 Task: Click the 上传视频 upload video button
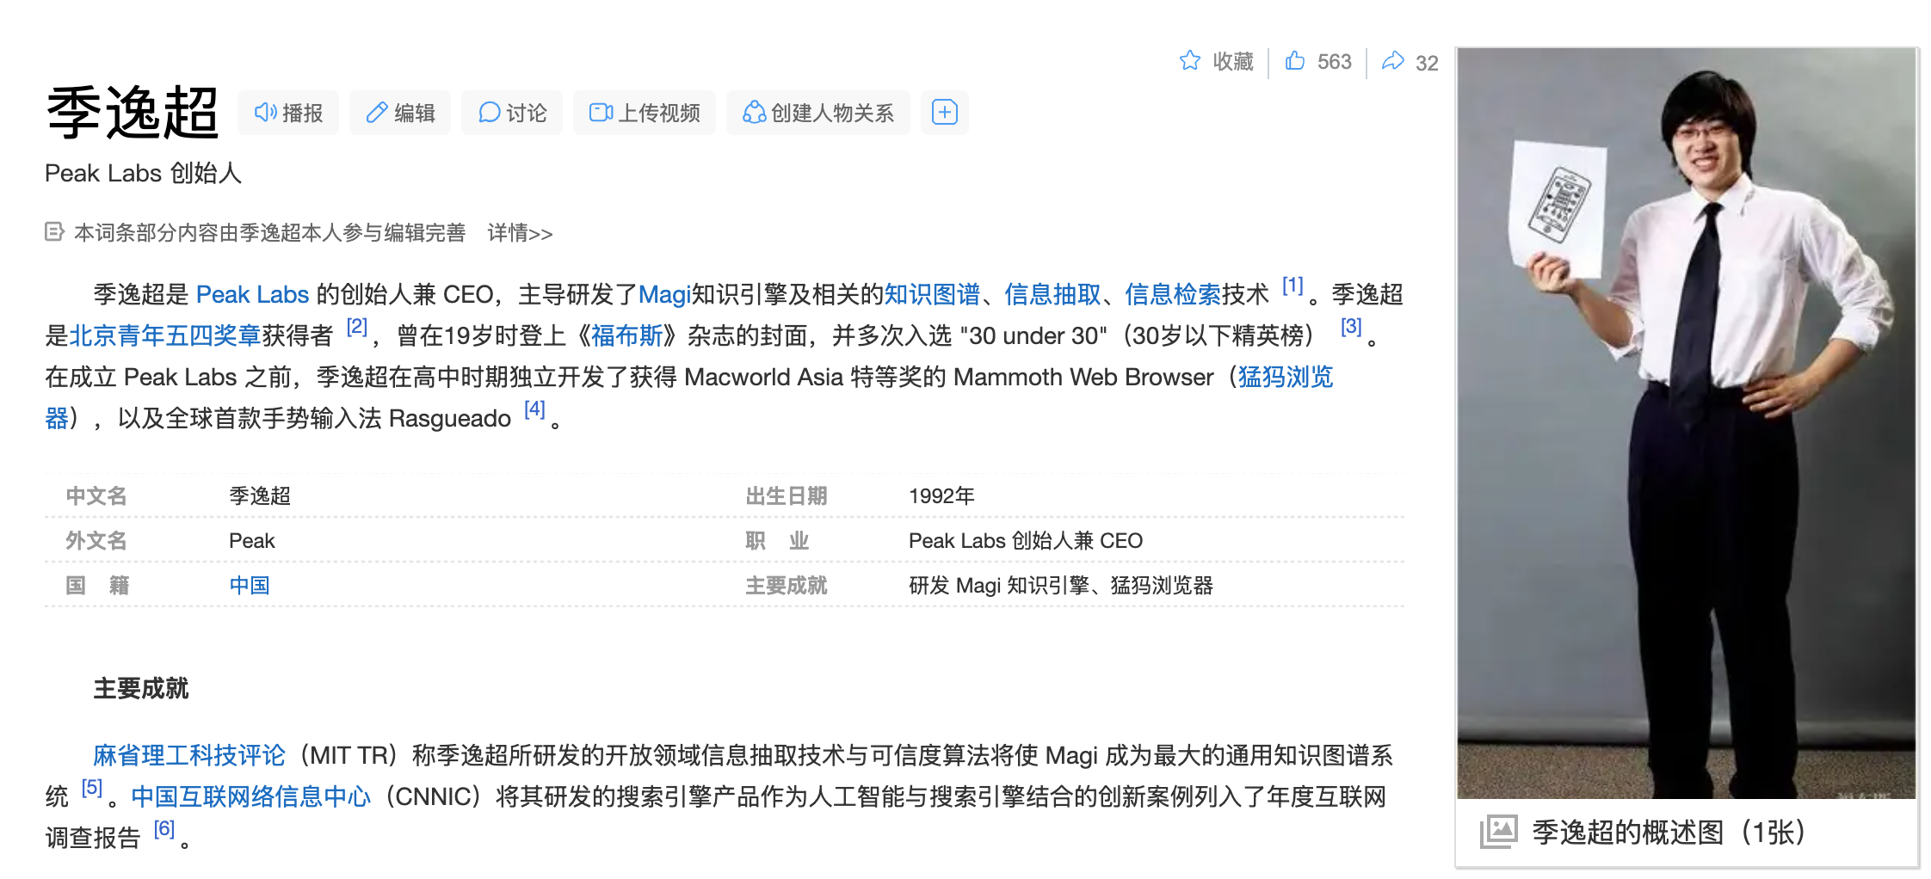pyautogui.click(x=645, y=113)
